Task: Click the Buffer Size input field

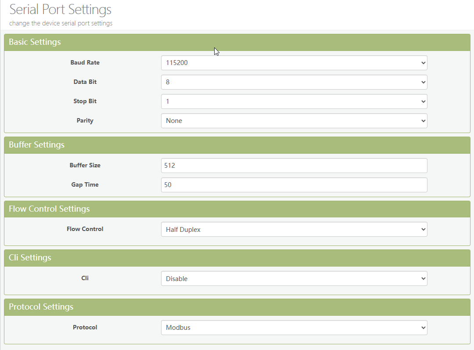Action: tap(294, 166)
